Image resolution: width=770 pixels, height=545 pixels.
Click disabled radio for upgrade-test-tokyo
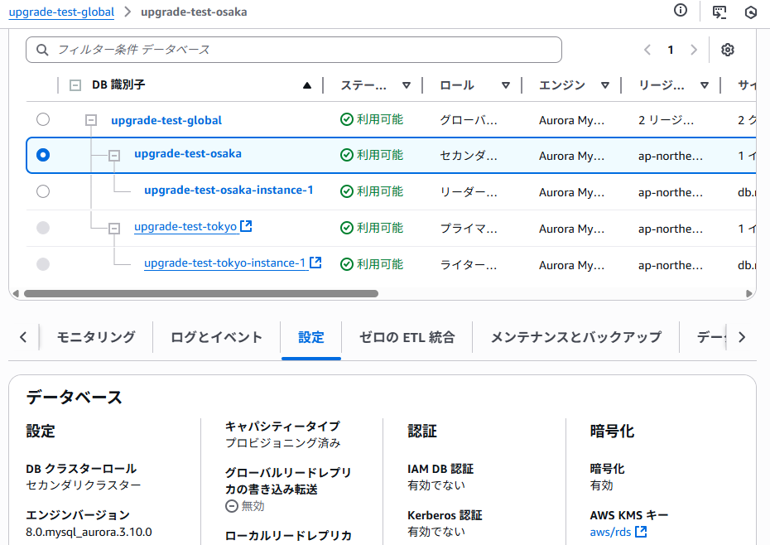43,228
